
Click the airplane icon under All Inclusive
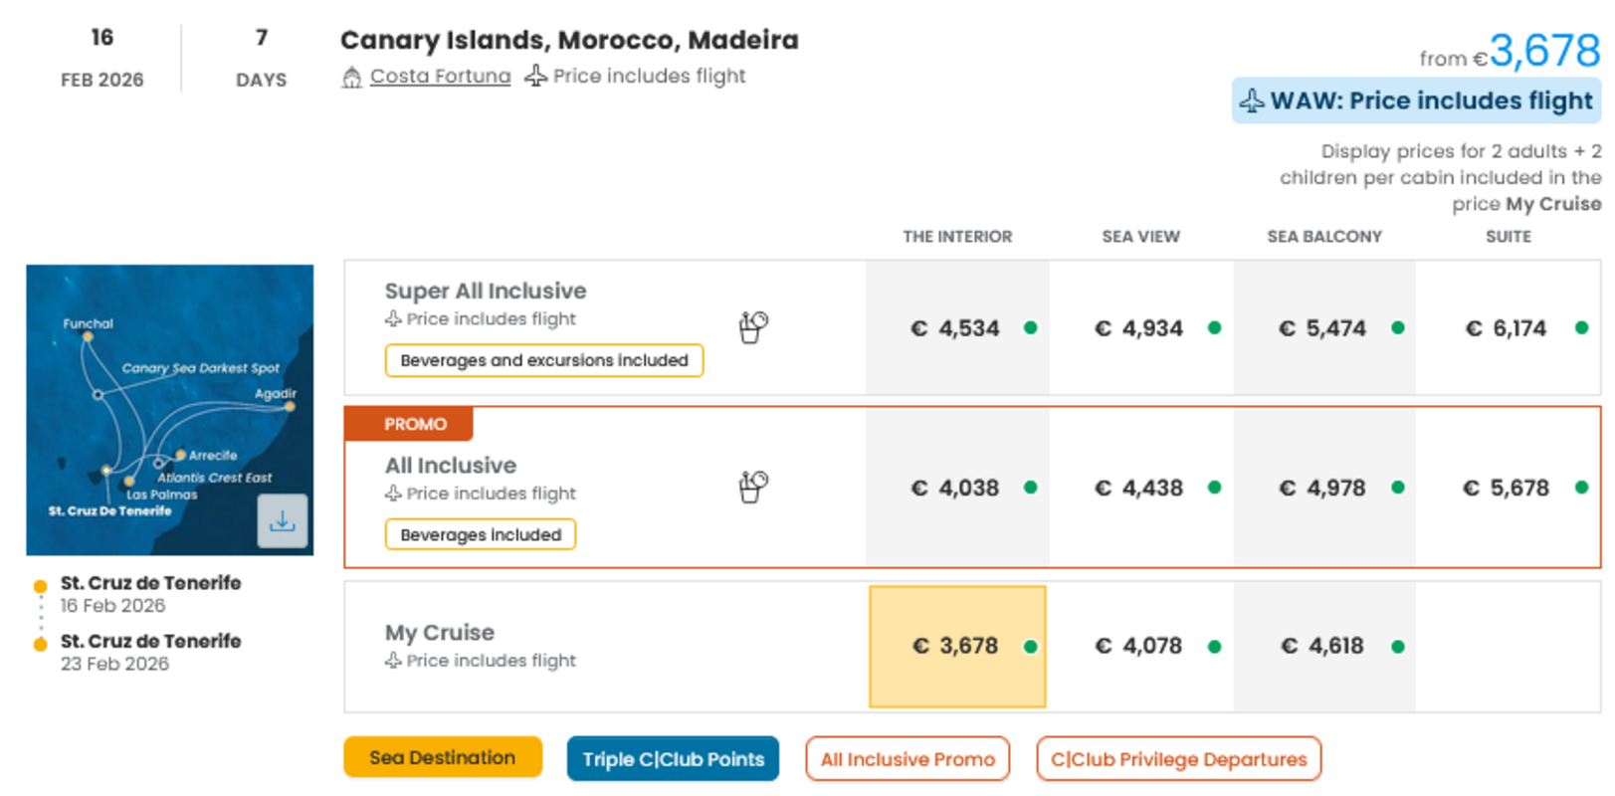click(394, 494)
